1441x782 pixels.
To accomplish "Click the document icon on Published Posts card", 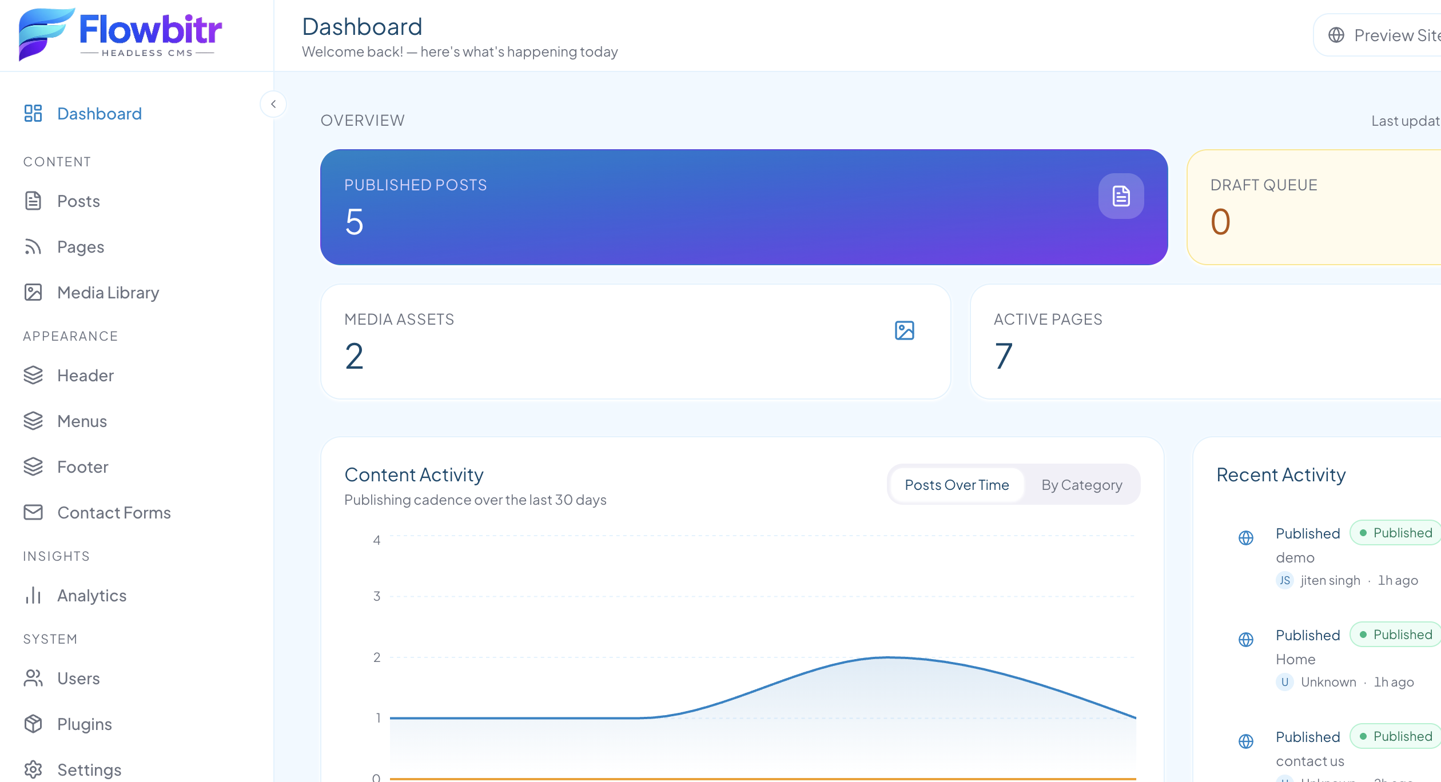I will tap(1121, 196).
